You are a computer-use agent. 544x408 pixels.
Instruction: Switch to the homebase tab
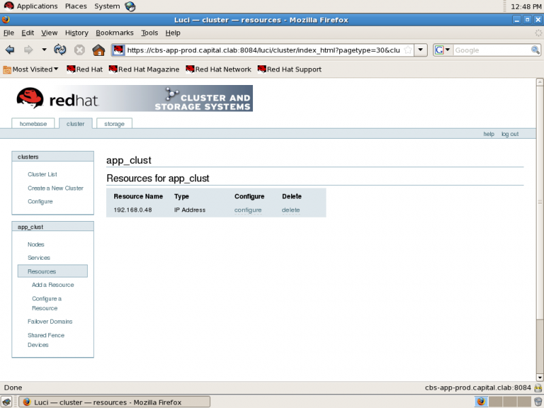(33, 124)
